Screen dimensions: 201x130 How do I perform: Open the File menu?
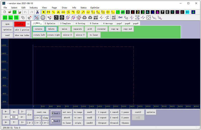tap(5, 8)
